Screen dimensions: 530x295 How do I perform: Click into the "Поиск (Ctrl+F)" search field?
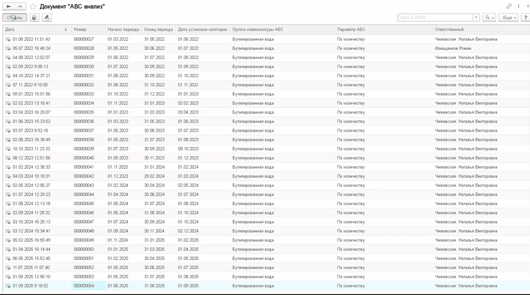coord(435,18)
